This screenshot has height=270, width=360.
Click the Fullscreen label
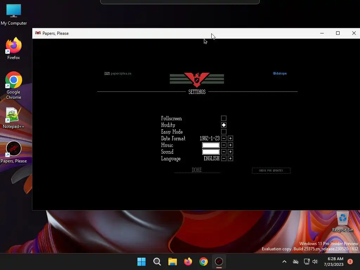pos(171,118)
